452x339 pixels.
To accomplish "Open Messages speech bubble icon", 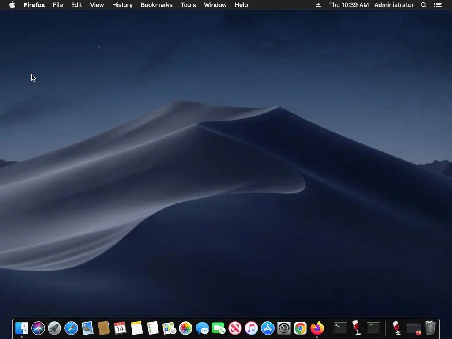I will pos(202,328).
